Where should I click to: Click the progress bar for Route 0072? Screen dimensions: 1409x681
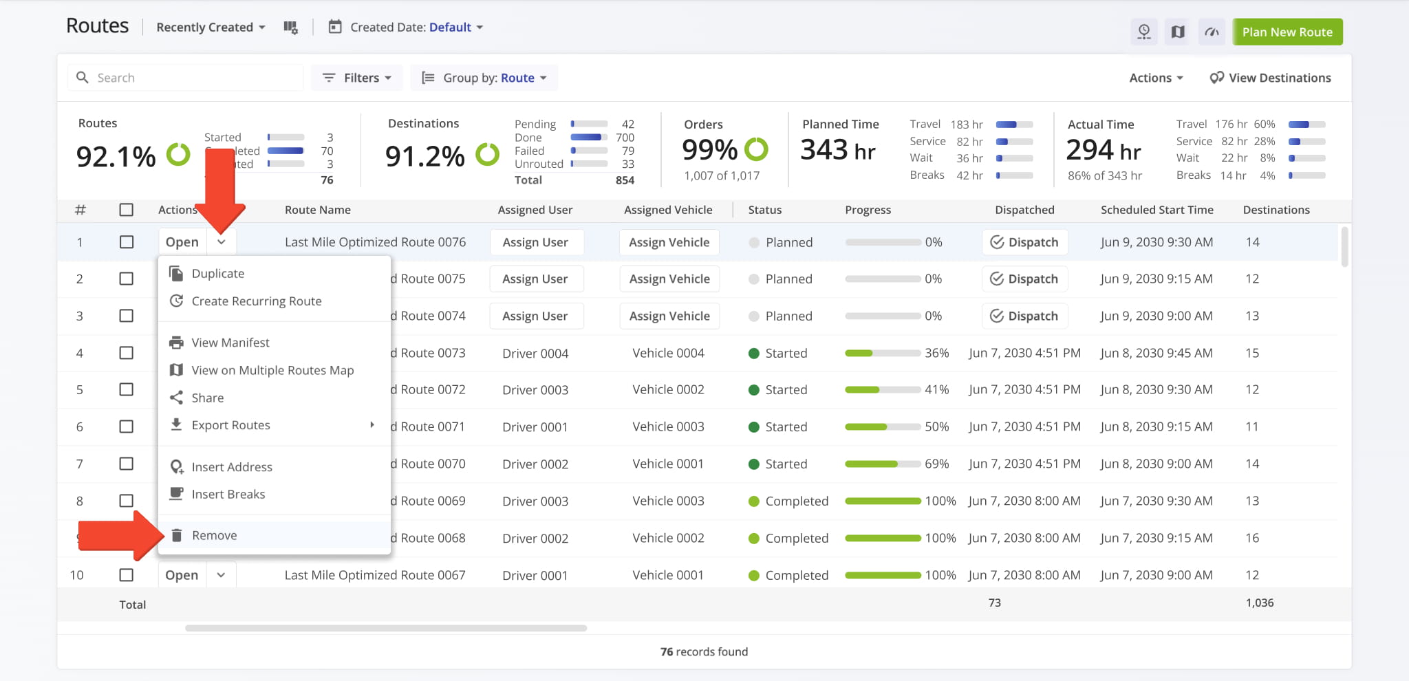pyautogui.click(x=883, y=389)
